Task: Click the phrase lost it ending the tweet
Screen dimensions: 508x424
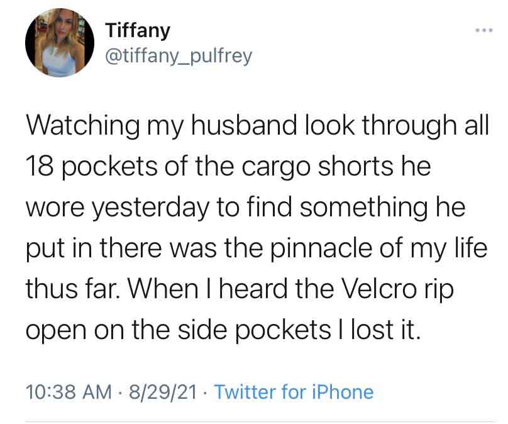Action: 385,329
